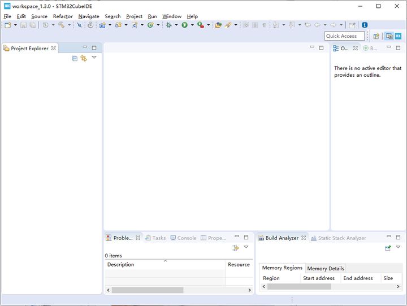Open dropdown next to Search flashlight
The height and width of the screenshot is (306, 407).
click(236, 25)
